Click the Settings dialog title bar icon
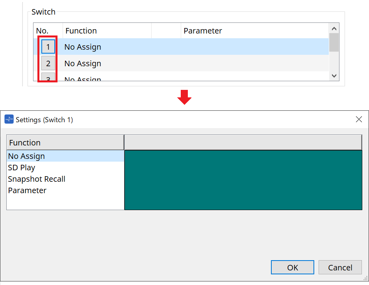 [x=9, y=119]
